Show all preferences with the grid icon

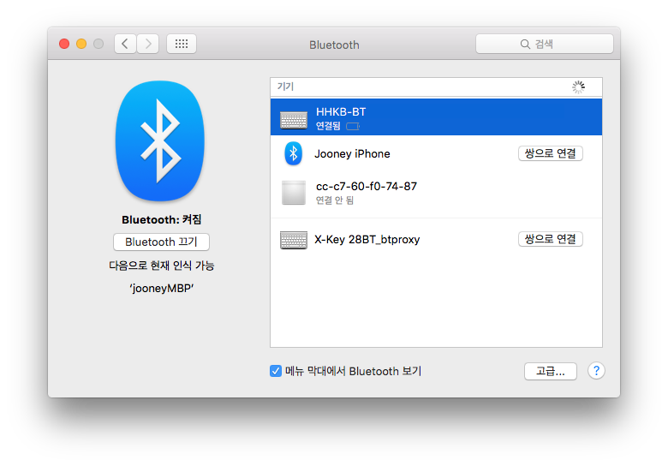pyautogui.click(x=182, y=44)
